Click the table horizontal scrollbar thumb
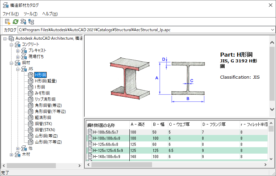The image size is (276, 176). [122, 165]
